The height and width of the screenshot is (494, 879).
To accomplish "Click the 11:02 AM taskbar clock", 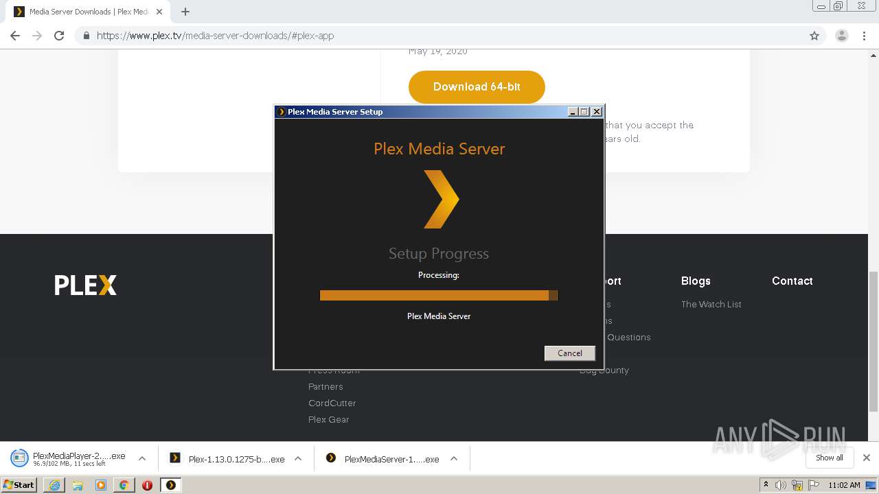I will [844, 485].
